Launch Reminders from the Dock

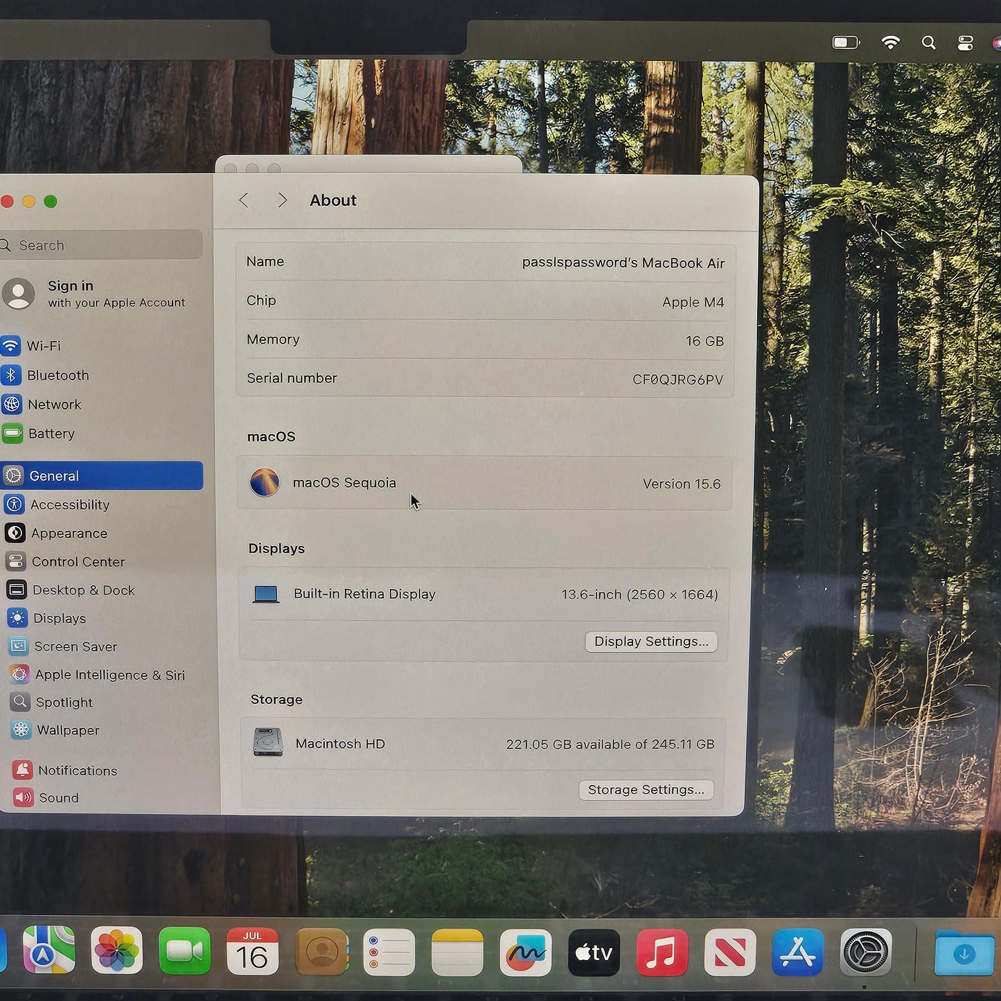(389, 953)
